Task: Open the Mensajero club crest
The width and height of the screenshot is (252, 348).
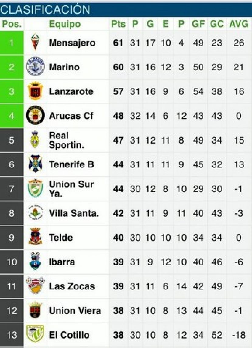Action: tap(35, 42)
